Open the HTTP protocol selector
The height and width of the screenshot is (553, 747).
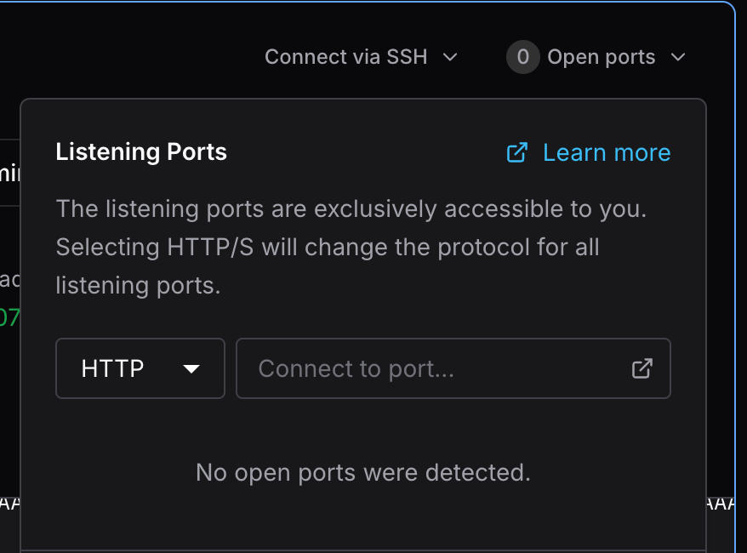140,368
